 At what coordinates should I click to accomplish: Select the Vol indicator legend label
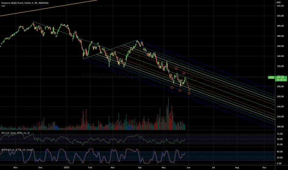tap(3, 6)
